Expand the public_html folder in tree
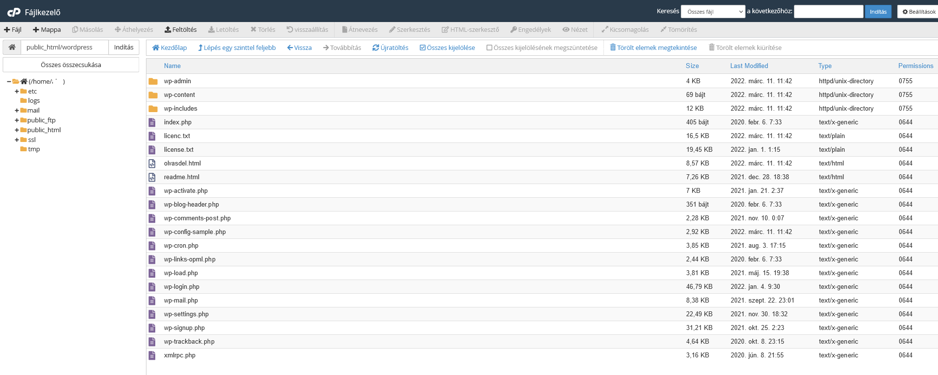This screenshot has height=375, width=938. click(17, 130)
